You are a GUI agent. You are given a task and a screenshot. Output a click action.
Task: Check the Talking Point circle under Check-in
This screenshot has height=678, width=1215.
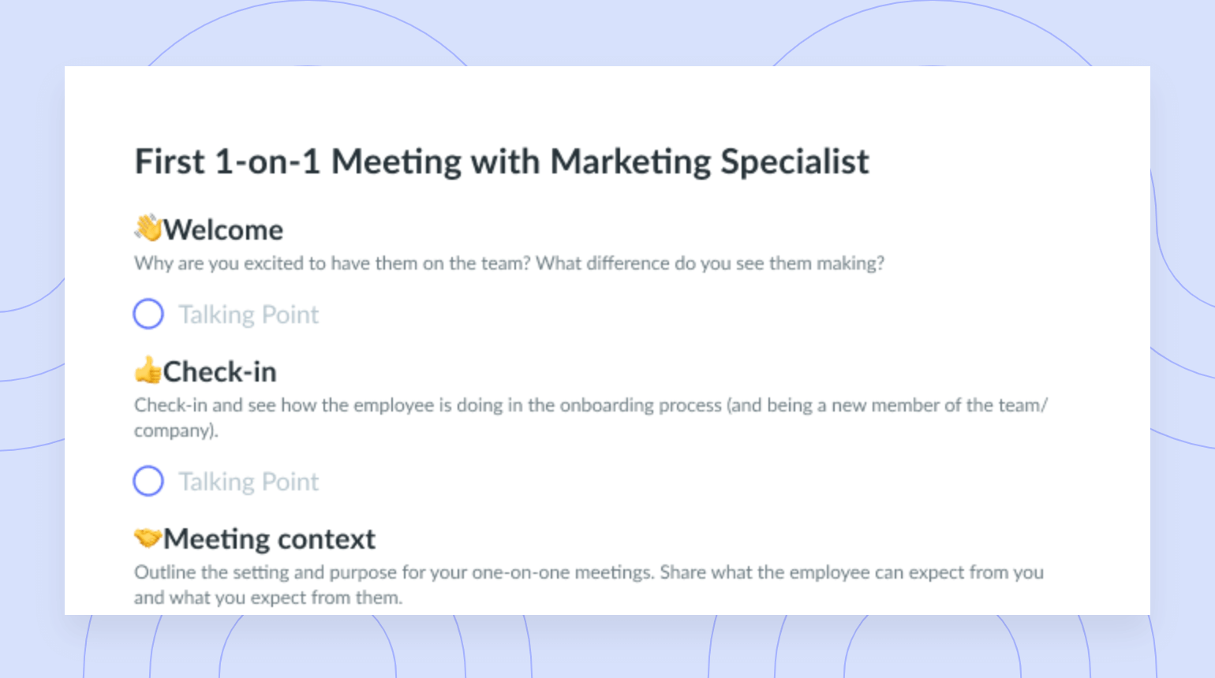coord(148,481)
